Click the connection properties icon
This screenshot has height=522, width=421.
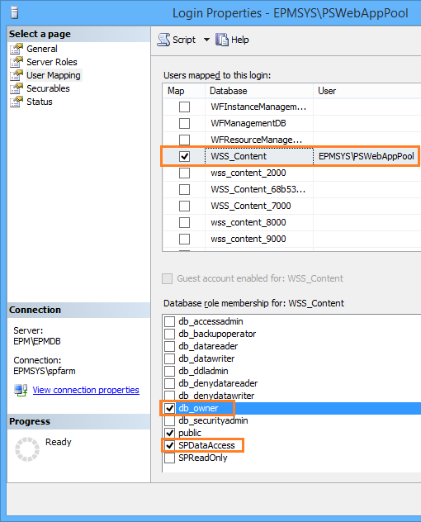click(x=21, y=390)
